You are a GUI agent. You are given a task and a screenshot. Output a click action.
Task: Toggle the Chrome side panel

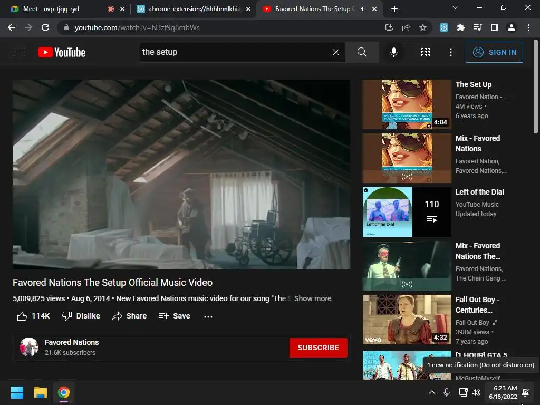tap(495, 27)
